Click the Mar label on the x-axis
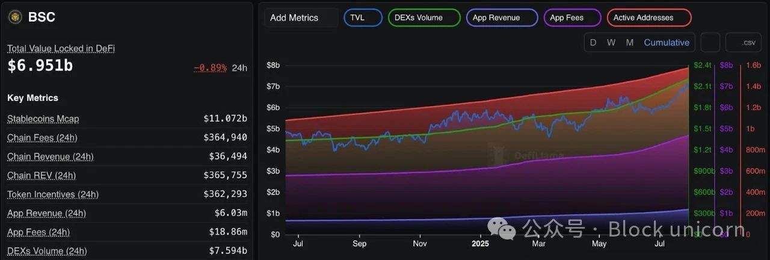The height and width of the screenshot is (260, 770). 538,244
